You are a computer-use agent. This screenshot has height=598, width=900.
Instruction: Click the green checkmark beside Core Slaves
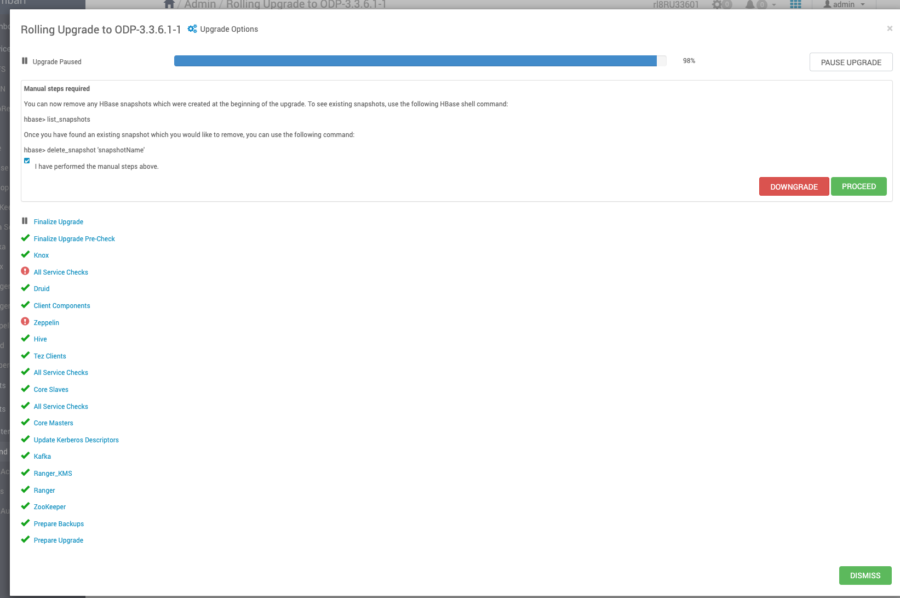pos(25,389)
